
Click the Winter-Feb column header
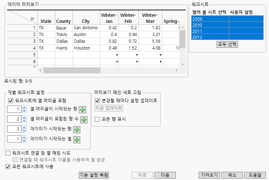(x=128, y=18)
